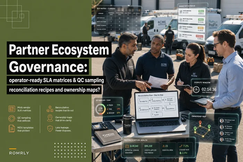This screenshot has height=162, width=243.
Task: Click the Resolution (hrs) column header
Action: 119,14
